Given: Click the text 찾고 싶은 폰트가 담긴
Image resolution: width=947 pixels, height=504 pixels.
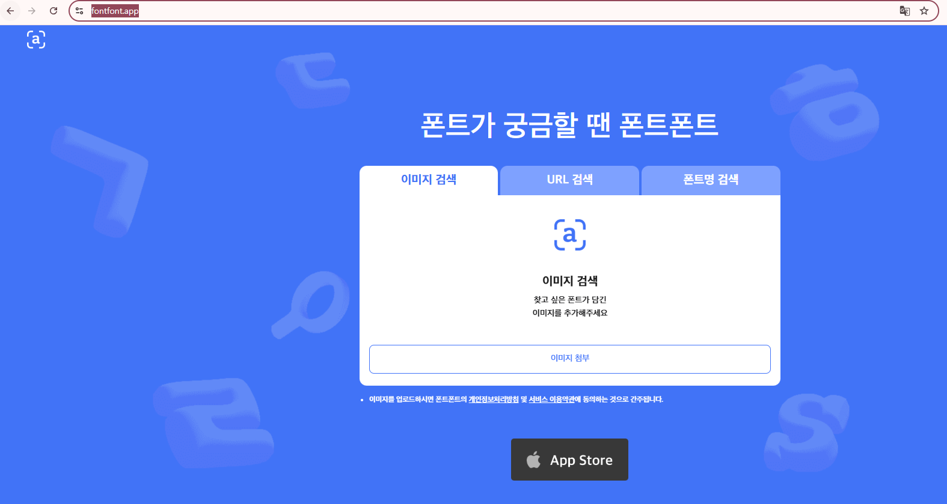Looking at the screenshot, I should coord(570,300).
